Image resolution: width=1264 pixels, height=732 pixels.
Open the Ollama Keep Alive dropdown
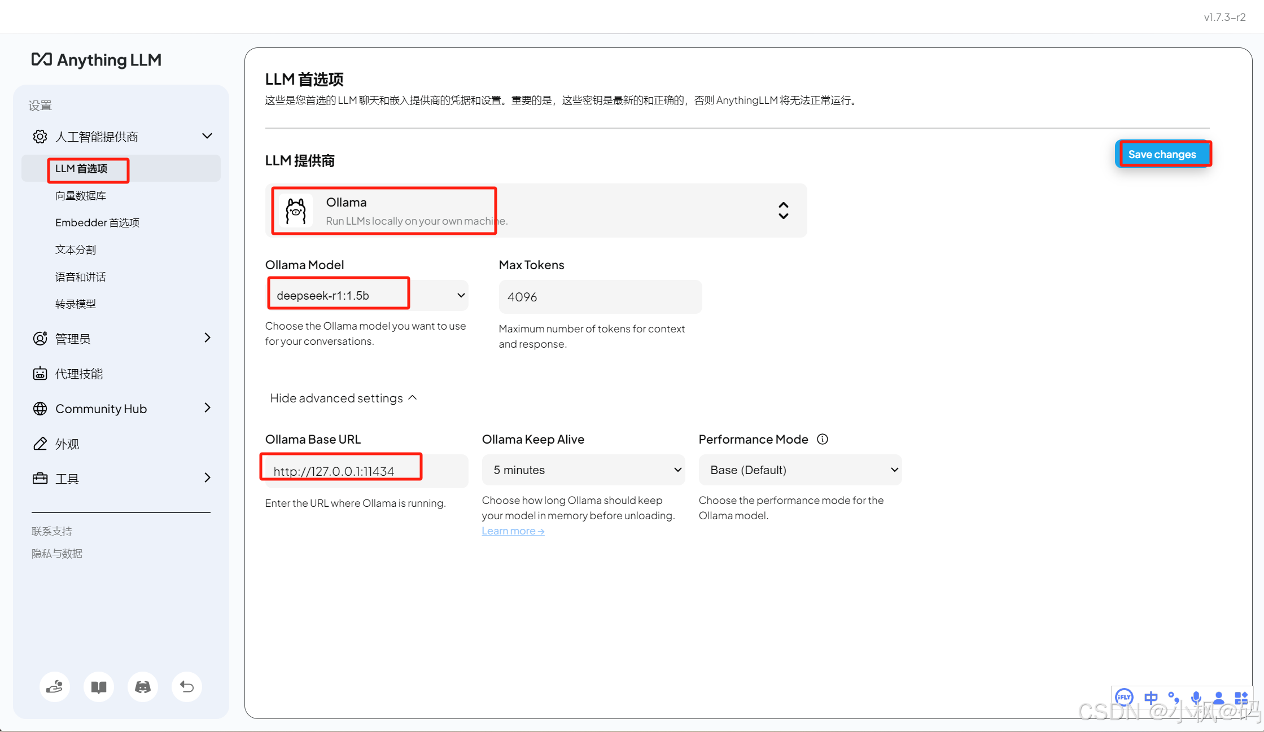(x=583, y=470)
